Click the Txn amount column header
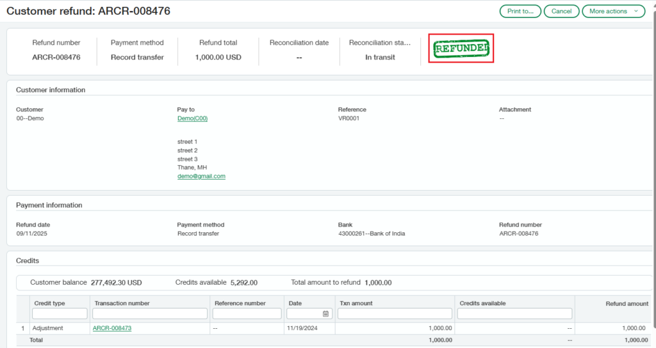The width and height of the screenshot is (656, 348). (356, 303)
